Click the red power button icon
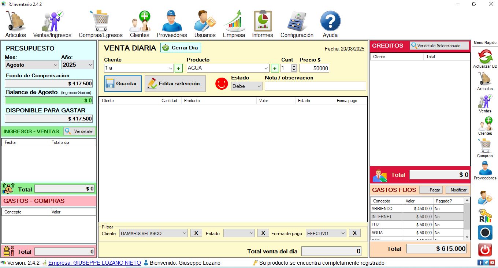498x268 pixels. point(485,250)
